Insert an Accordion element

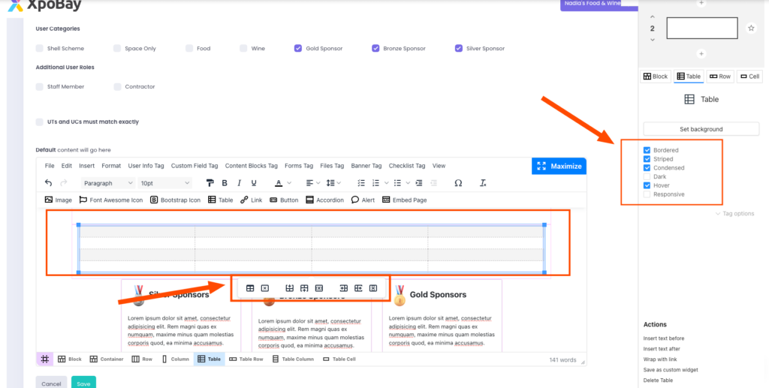coord(324,200)
